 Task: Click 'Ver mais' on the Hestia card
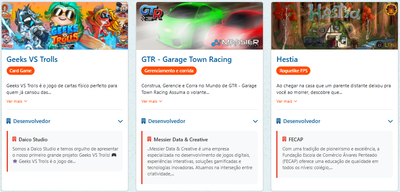pos(287,101)
